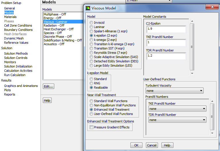Click the C2-Epsilon input field
This screenshot has width=220, height=151.
166,29
